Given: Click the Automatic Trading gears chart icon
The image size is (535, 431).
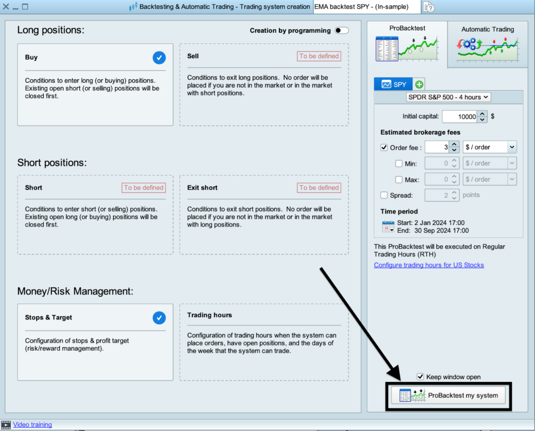Looking at the screenshot, I should (486, 50).
